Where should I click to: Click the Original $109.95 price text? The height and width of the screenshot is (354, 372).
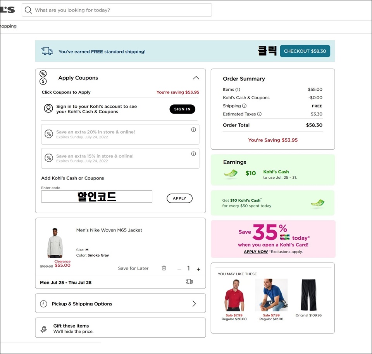(308, 315)
